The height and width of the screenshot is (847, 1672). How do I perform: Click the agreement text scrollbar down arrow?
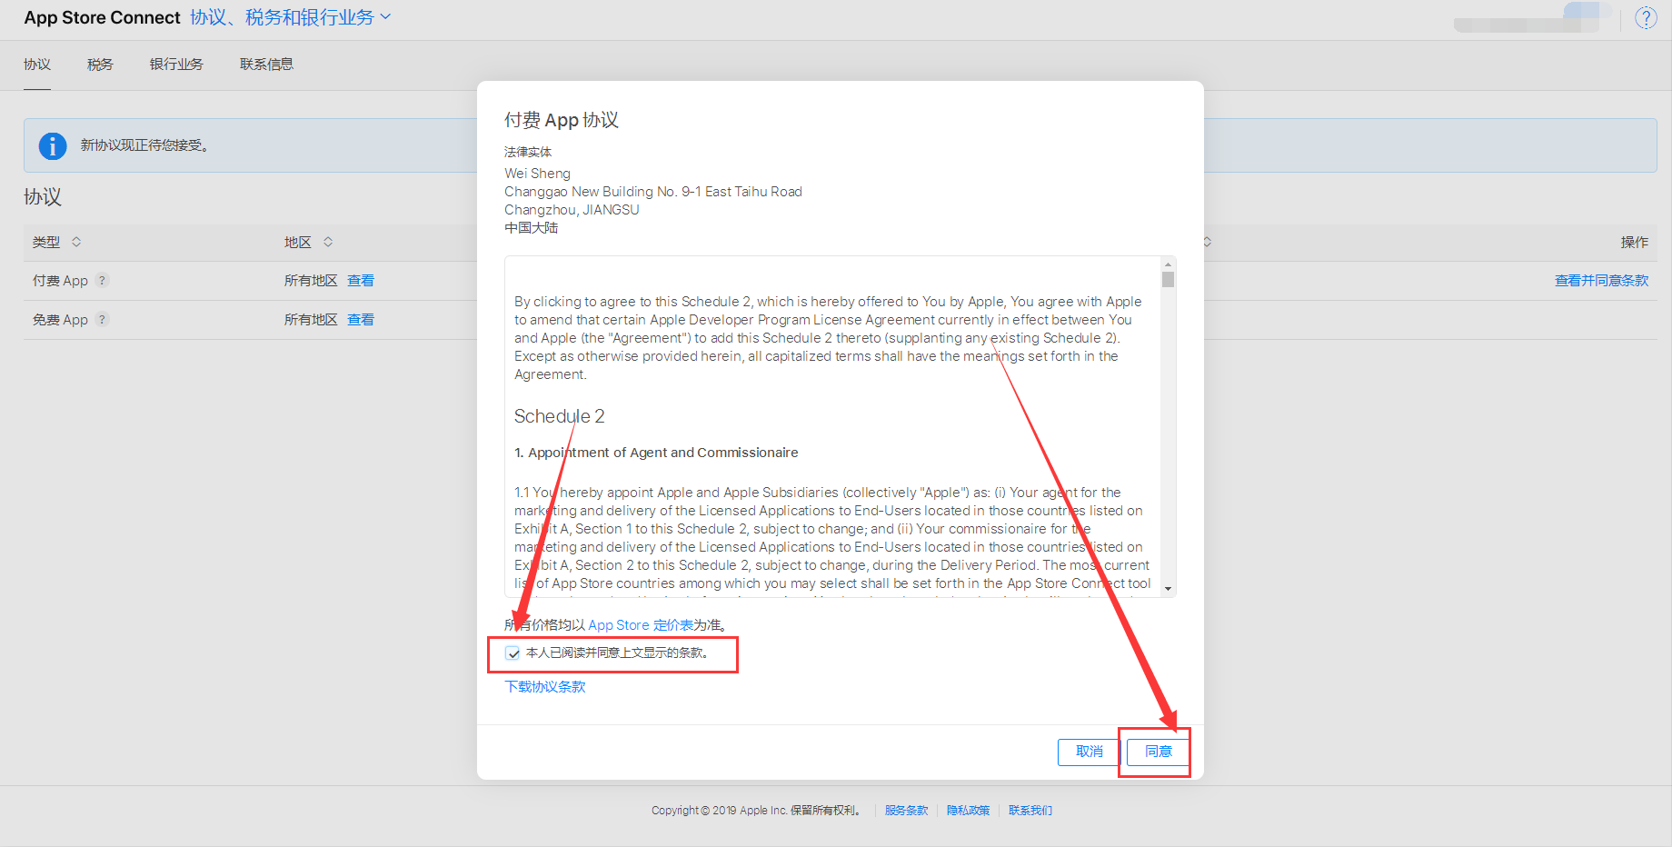[1169, 589]
